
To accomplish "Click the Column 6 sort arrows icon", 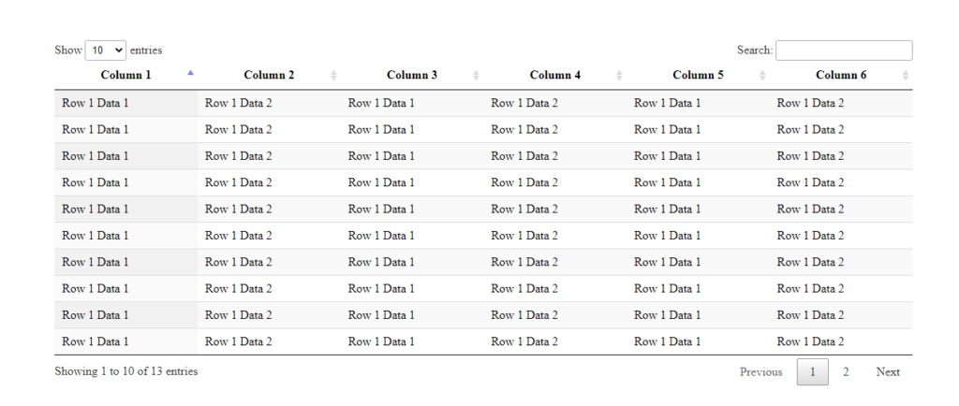I will 906,75.
